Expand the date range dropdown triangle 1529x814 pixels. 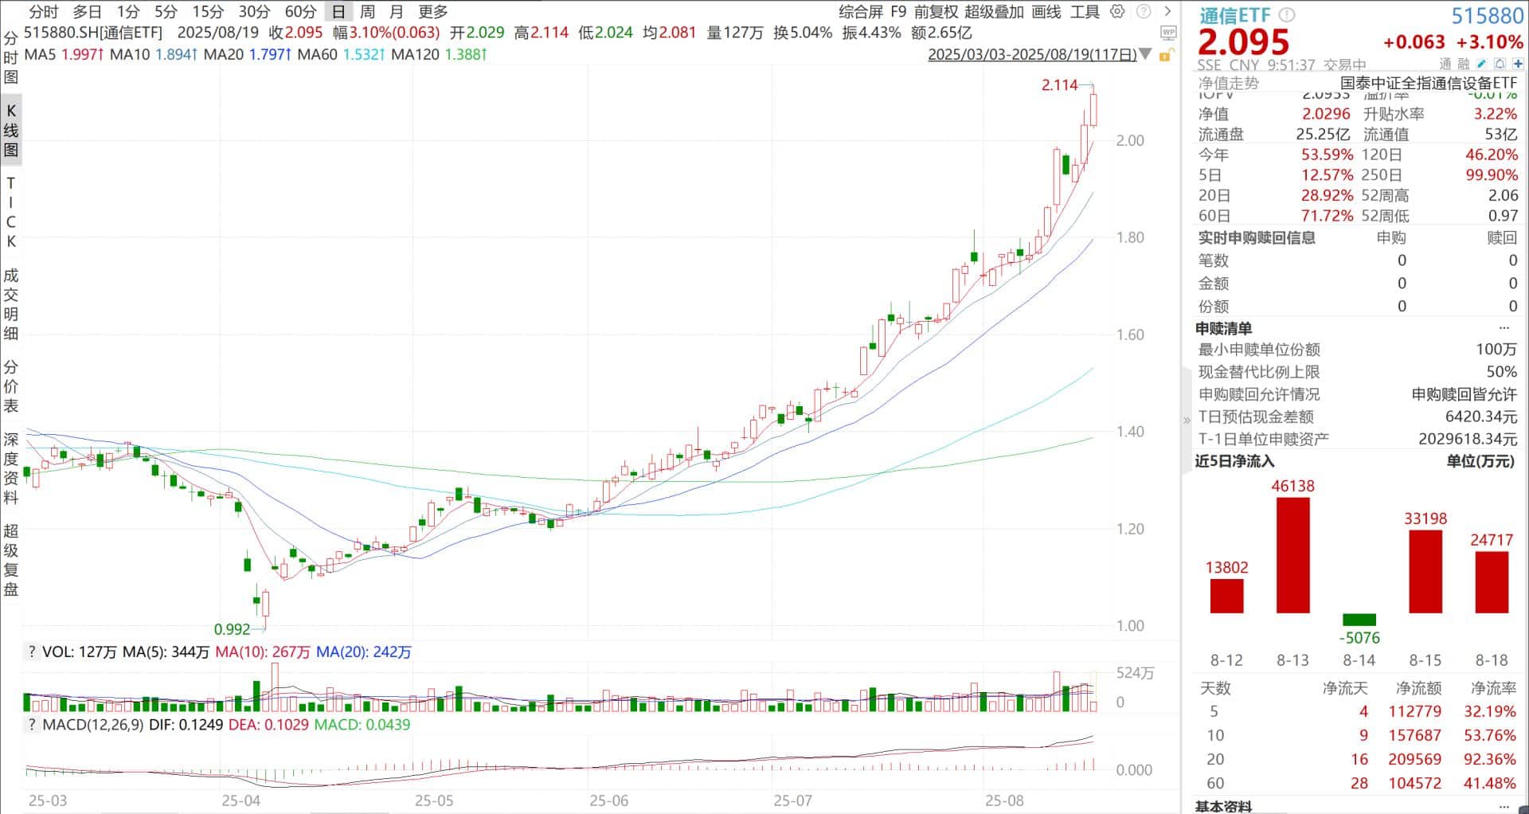click(x=1144, y=53)
